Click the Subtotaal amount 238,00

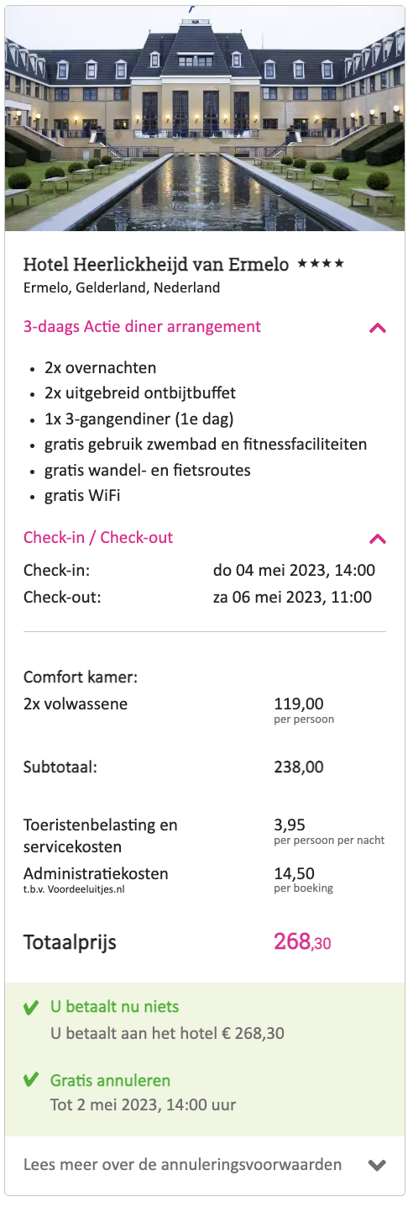coord(299,767)
